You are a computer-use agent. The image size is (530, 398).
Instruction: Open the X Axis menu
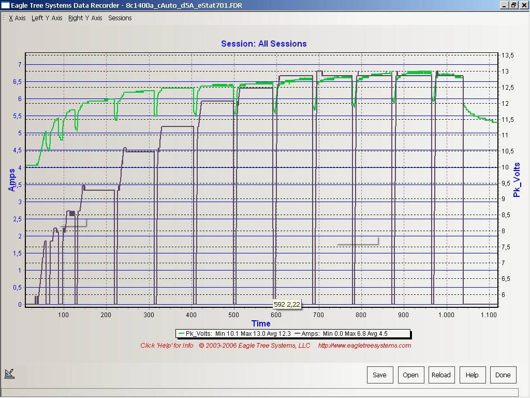point(17,18)
